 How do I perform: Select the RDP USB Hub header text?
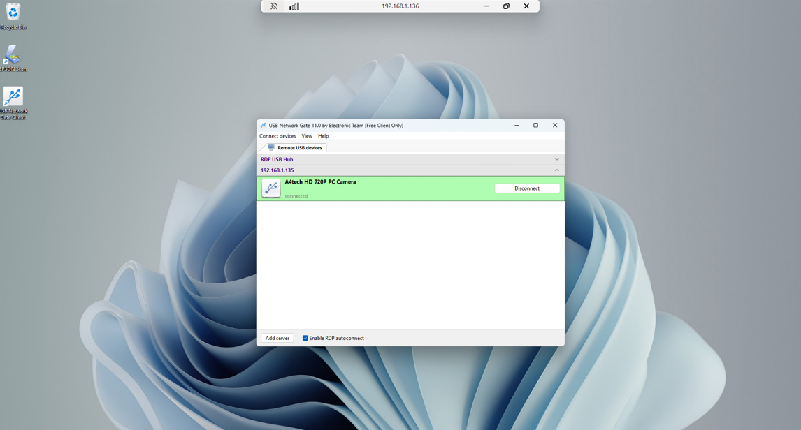(x=276, y=159)
